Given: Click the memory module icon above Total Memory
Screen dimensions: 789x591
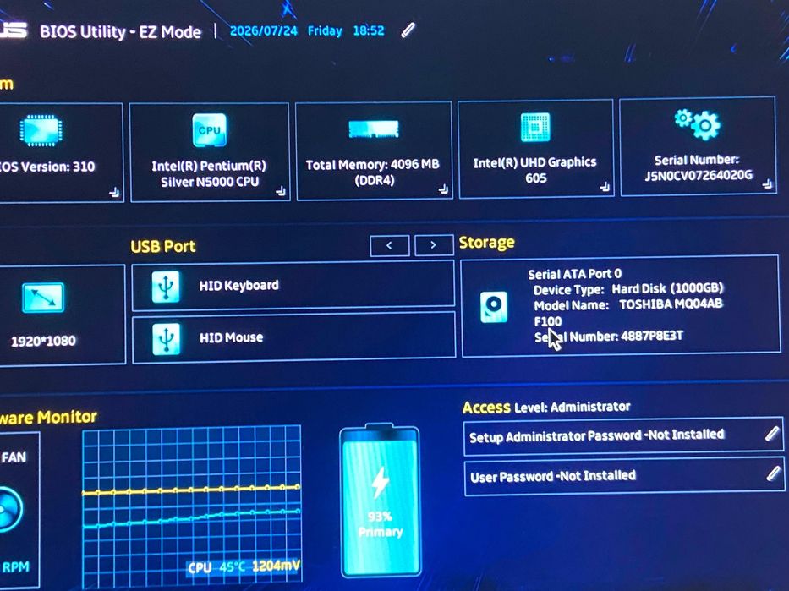Looking at the screenshot, I should tap(374, 129).
